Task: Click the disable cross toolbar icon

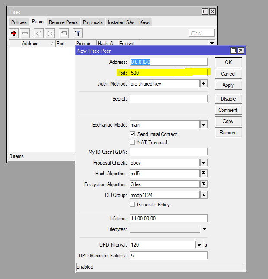Action: [x=50, y=33]
